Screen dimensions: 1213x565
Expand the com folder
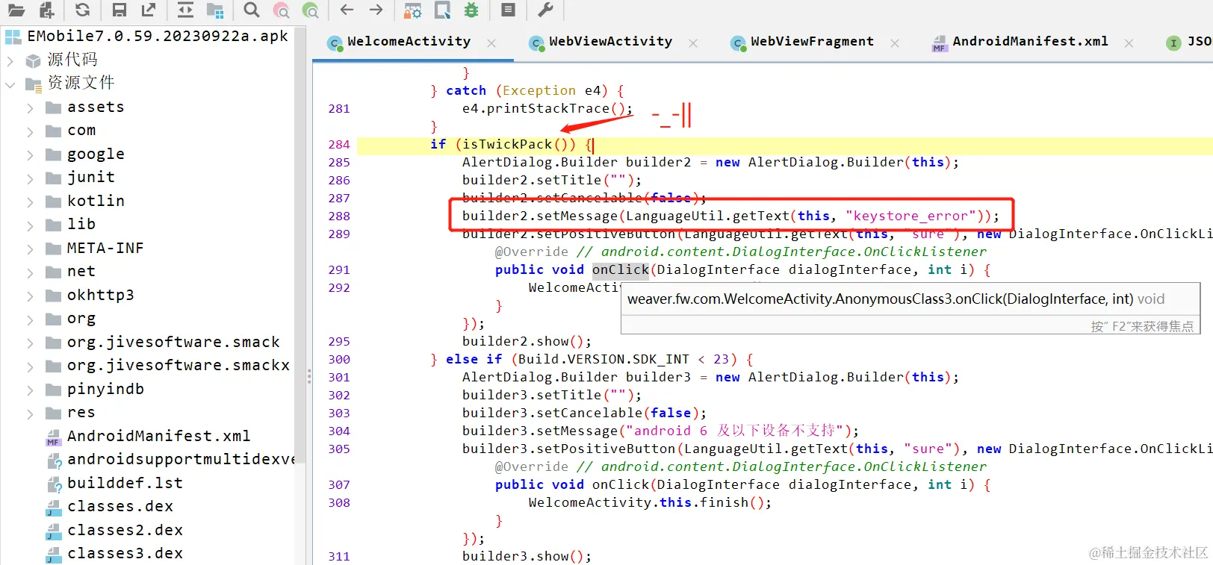[x=30, y=132]
